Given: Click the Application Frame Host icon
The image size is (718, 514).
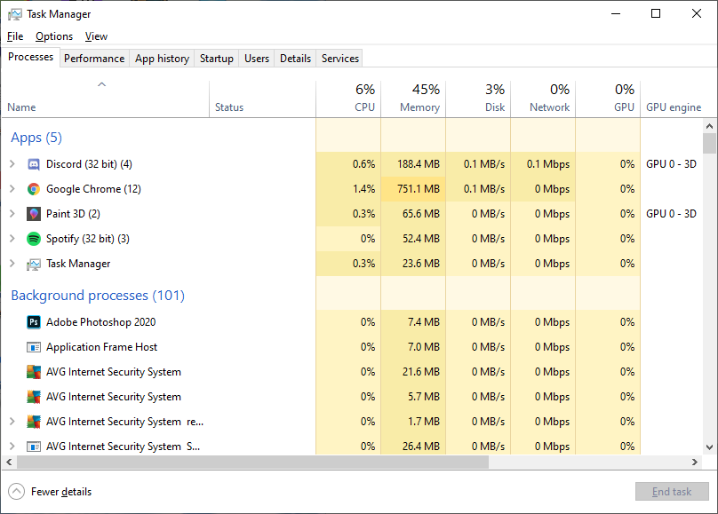Looking at the screenshot, I should [34, 347].
